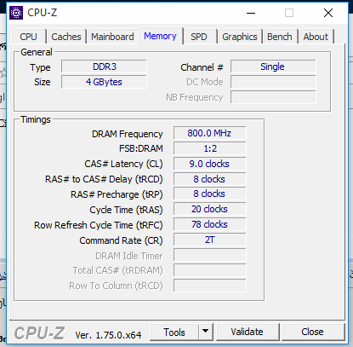View the About tab
The image size is (353, 347).
tap(316, 37)
